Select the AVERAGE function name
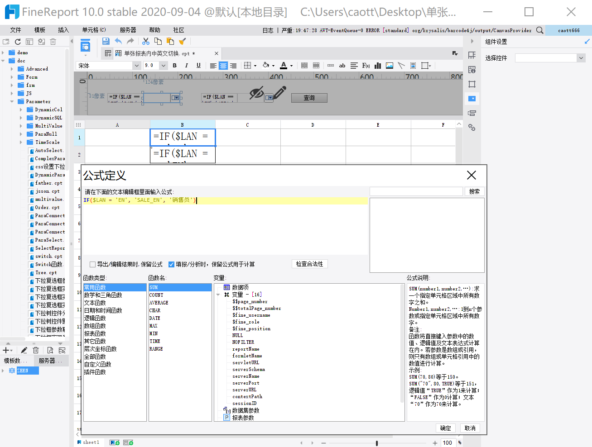The height and width of the screenshot is (447, 592). [x=159, y=303]
